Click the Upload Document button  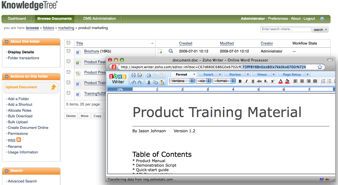pyautogui.click(x=31, y=87)
